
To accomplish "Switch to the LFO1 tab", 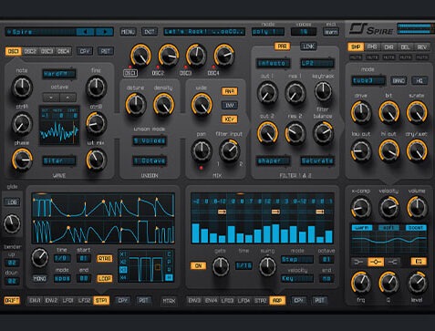I will 68,301.
